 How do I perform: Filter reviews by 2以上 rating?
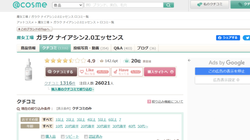[70, 119]
